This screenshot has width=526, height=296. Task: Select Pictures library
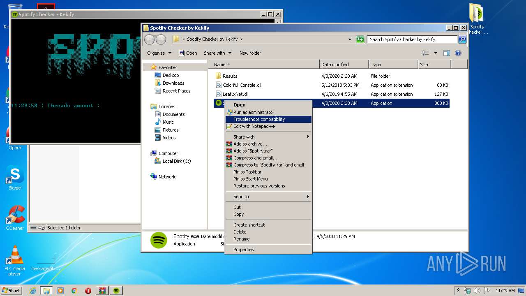pyautogui.click(x=170, y=130)
